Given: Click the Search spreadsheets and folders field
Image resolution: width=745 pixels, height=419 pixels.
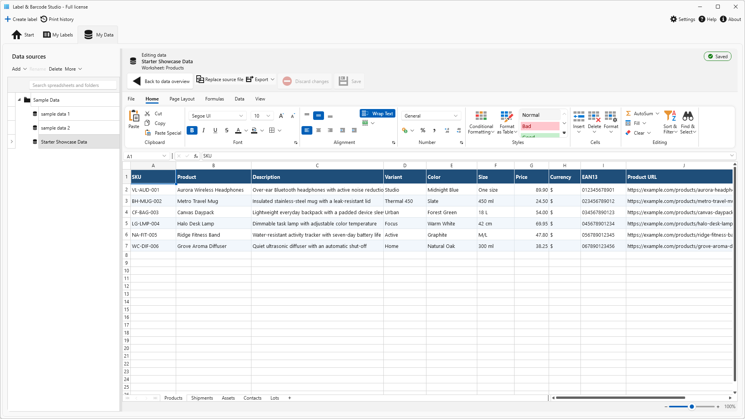Looking at the screenshot, I should click(x=73, y=85).
